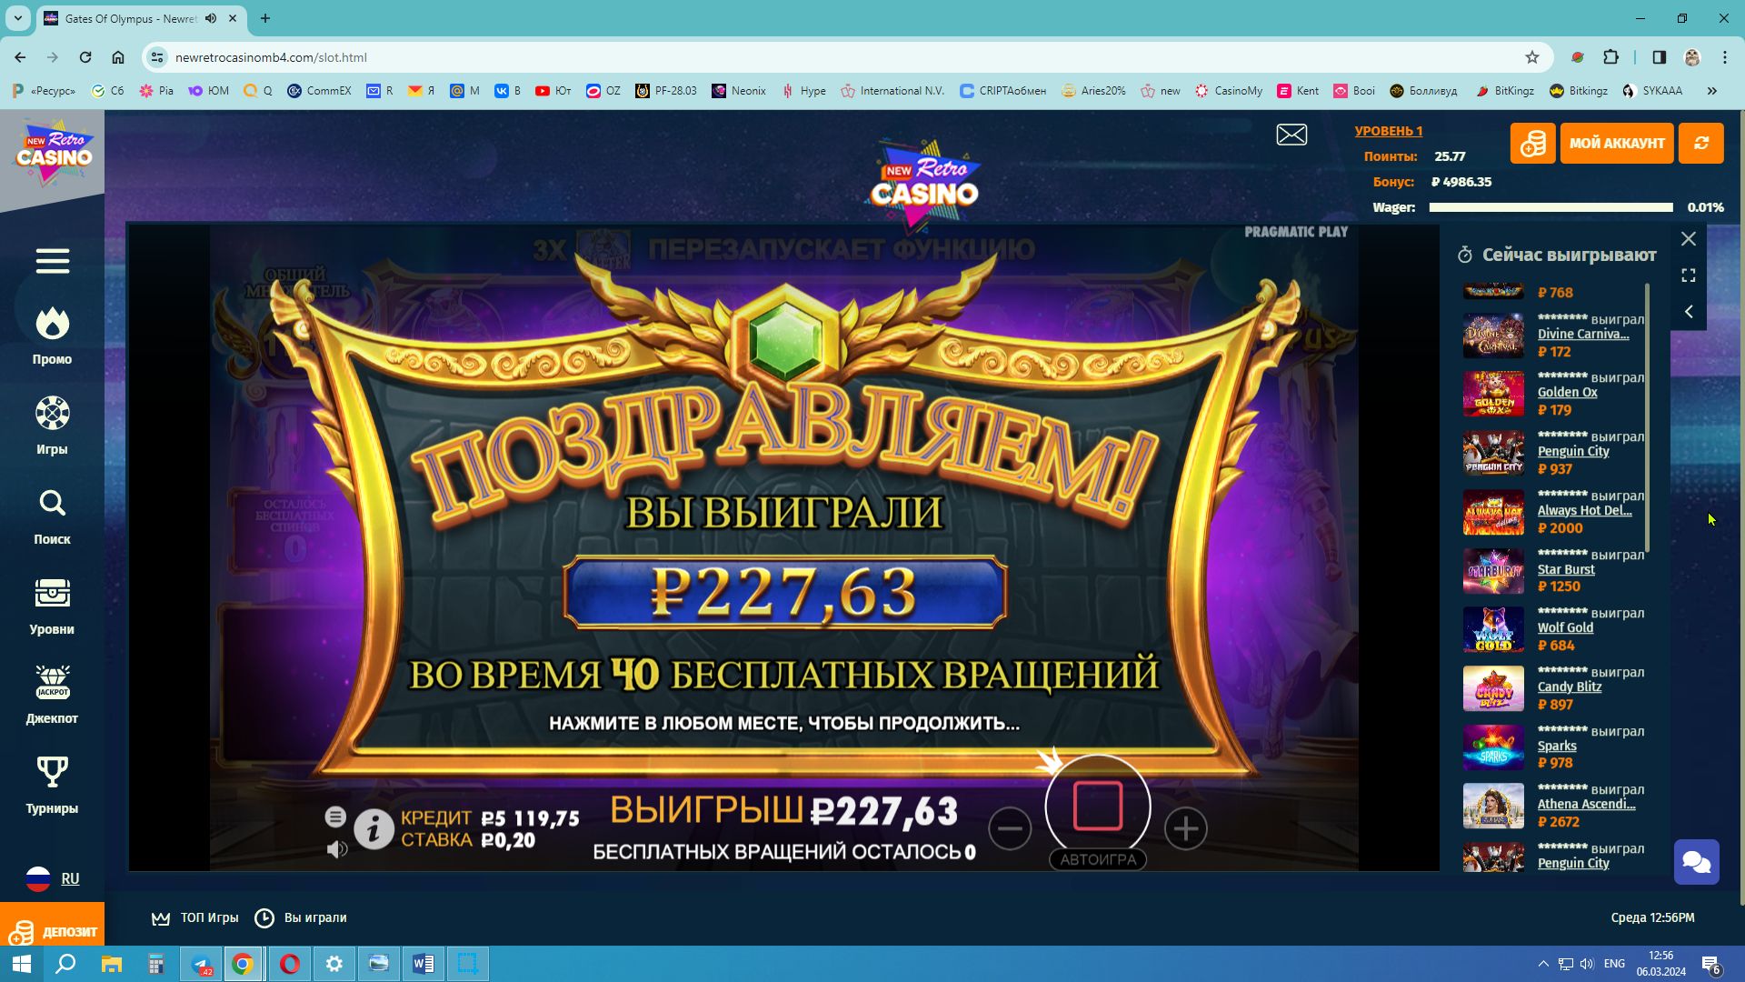Open the Игры section
The width and height of the screenshot is (1745, 982).
point(52,426)
